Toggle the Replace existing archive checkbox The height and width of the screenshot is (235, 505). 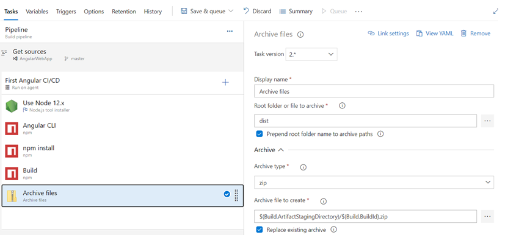click(x=260, y=230)
